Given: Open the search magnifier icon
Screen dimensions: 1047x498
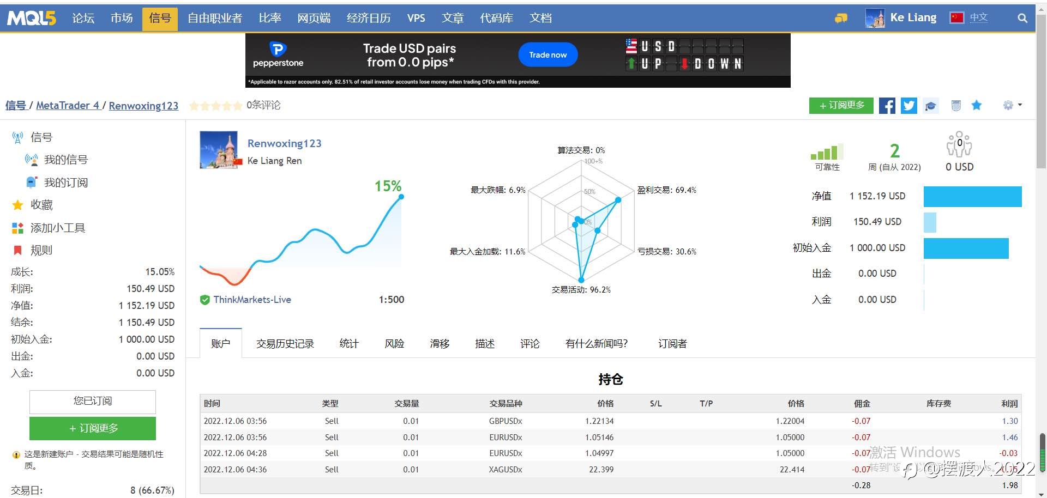Looking at the screenshot, I should [1022, 18].
